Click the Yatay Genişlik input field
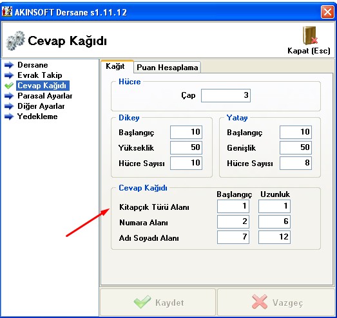This screenshot has height=318, width=337. [x=296, y=147]
